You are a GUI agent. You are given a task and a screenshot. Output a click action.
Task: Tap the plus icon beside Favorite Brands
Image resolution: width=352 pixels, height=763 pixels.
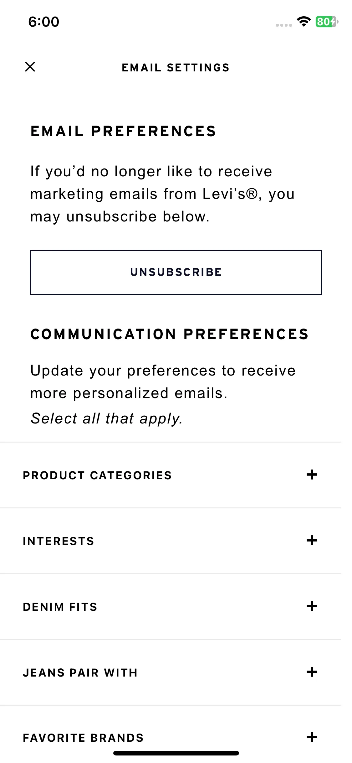pos(312,737)
